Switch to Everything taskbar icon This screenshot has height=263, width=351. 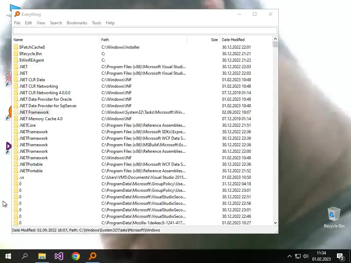(x=93, y=256)
